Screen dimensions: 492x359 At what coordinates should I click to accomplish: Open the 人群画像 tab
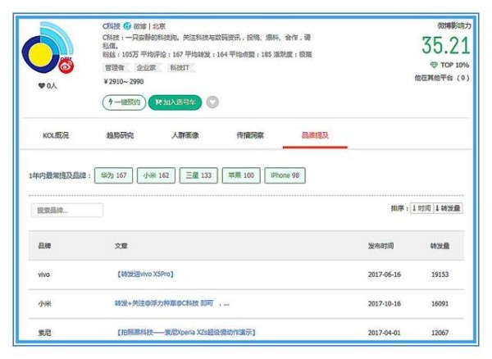[185, 135]
